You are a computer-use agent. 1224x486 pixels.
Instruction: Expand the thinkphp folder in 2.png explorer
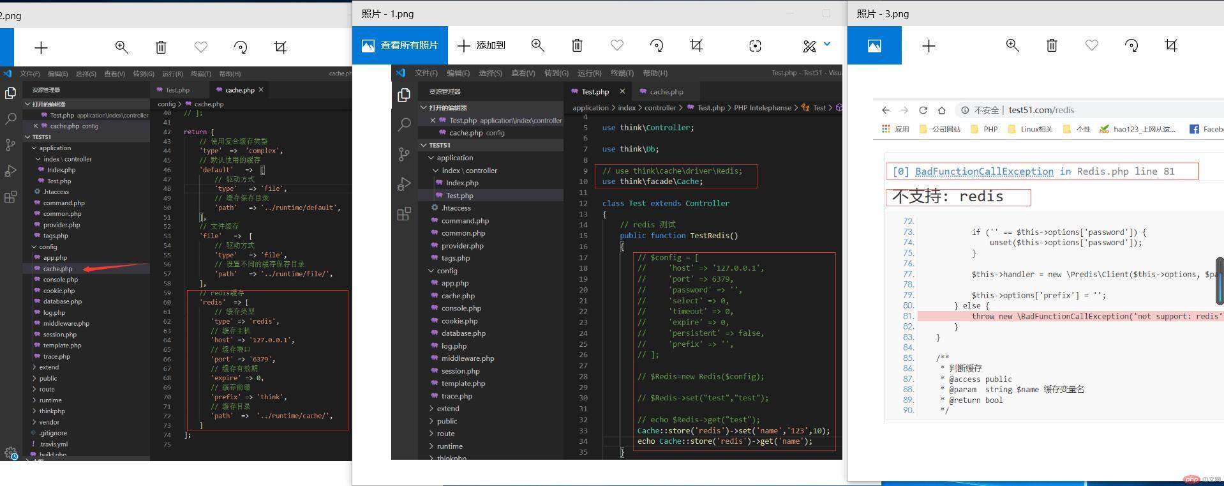pyautogui.click(x=34, y=411)
